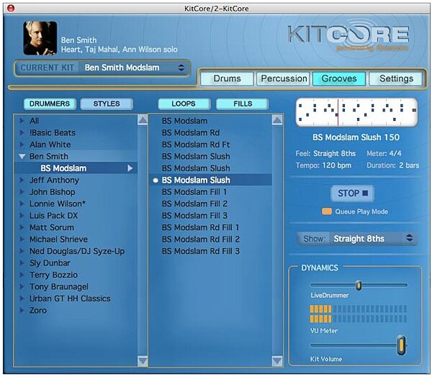Select BS Modslam Fill 1
The image size is (432, 379).
(x=194, y=192)
